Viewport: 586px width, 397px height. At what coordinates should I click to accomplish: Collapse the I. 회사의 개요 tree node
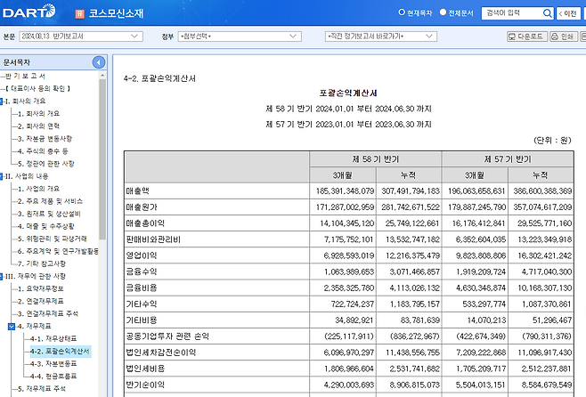(2, 101)
